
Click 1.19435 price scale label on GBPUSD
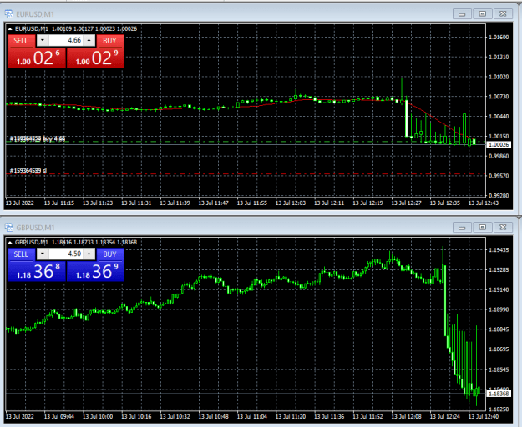[x=499, y=250]
